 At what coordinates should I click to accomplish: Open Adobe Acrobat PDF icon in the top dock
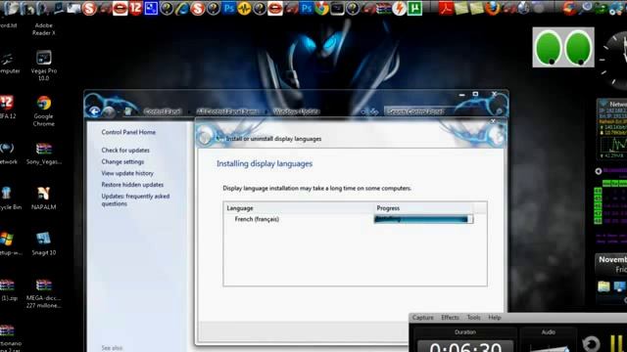pyautogui.click(x=446, y=9)
